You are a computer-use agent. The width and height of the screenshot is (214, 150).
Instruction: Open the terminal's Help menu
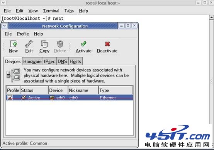click(83, 11)
